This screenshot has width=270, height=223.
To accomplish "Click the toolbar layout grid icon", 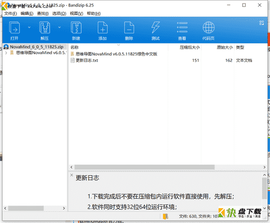I will [x=262, y=23].
